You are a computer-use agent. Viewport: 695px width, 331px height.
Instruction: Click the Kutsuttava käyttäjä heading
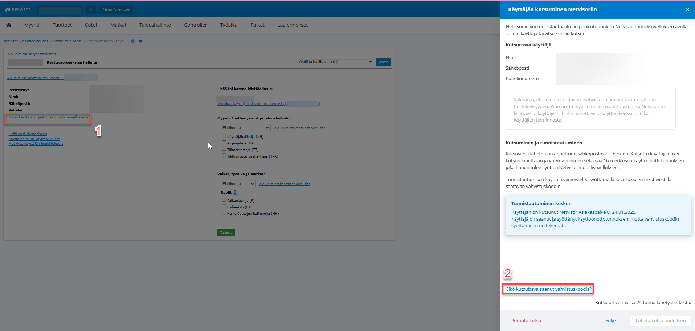528,45
